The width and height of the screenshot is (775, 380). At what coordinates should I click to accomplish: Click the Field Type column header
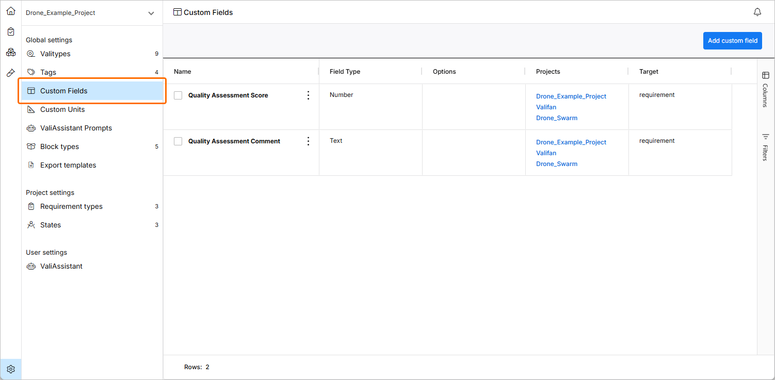click(x=345, y=72)
